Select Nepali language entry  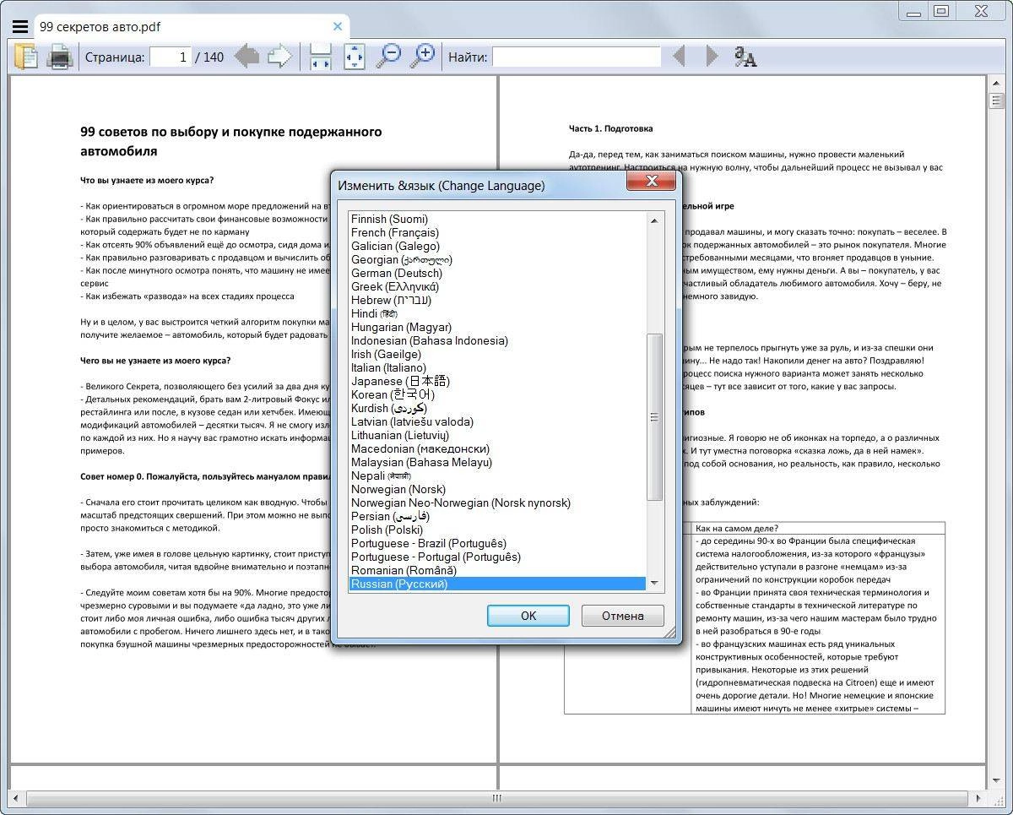point(497,475)
